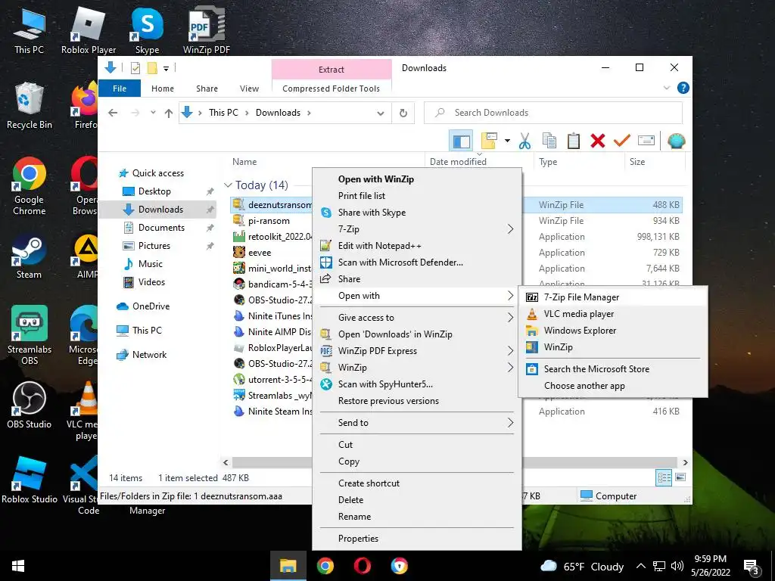Collapse the ribbon with the chevron
This screenshot has height=581, width=775.
point(666,88)
